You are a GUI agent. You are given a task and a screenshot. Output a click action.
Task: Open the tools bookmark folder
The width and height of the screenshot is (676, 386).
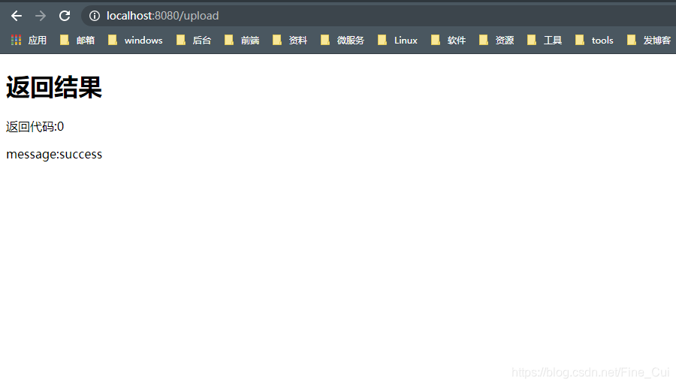[x=594, y=40]
